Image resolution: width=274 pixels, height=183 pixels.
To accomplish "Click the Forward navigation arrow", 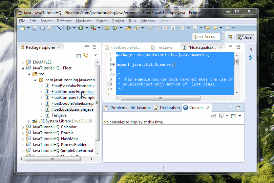I will tap(227, 28).
